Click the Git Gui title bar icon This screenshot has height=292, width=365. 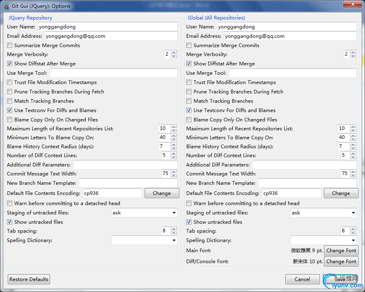pyautogui.click(x=7, y=6)
